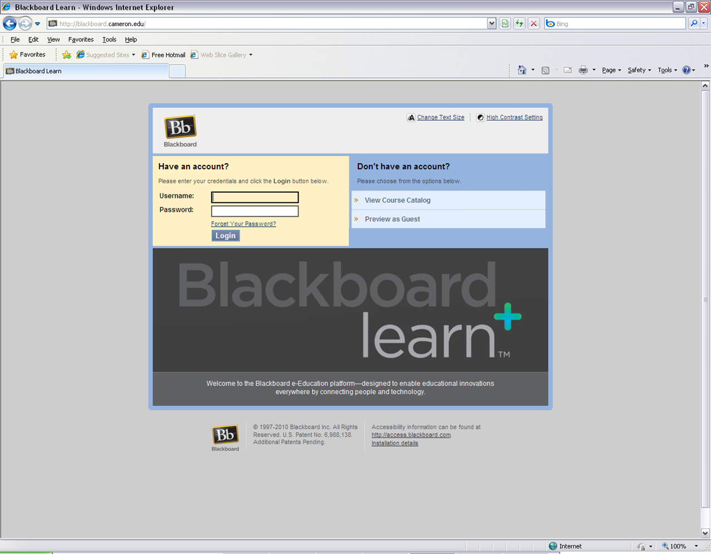The width and height of the screenshot is (711, 554).
Task: Open Web Slice Gallery dropdown
Action: tap(221, 55)
